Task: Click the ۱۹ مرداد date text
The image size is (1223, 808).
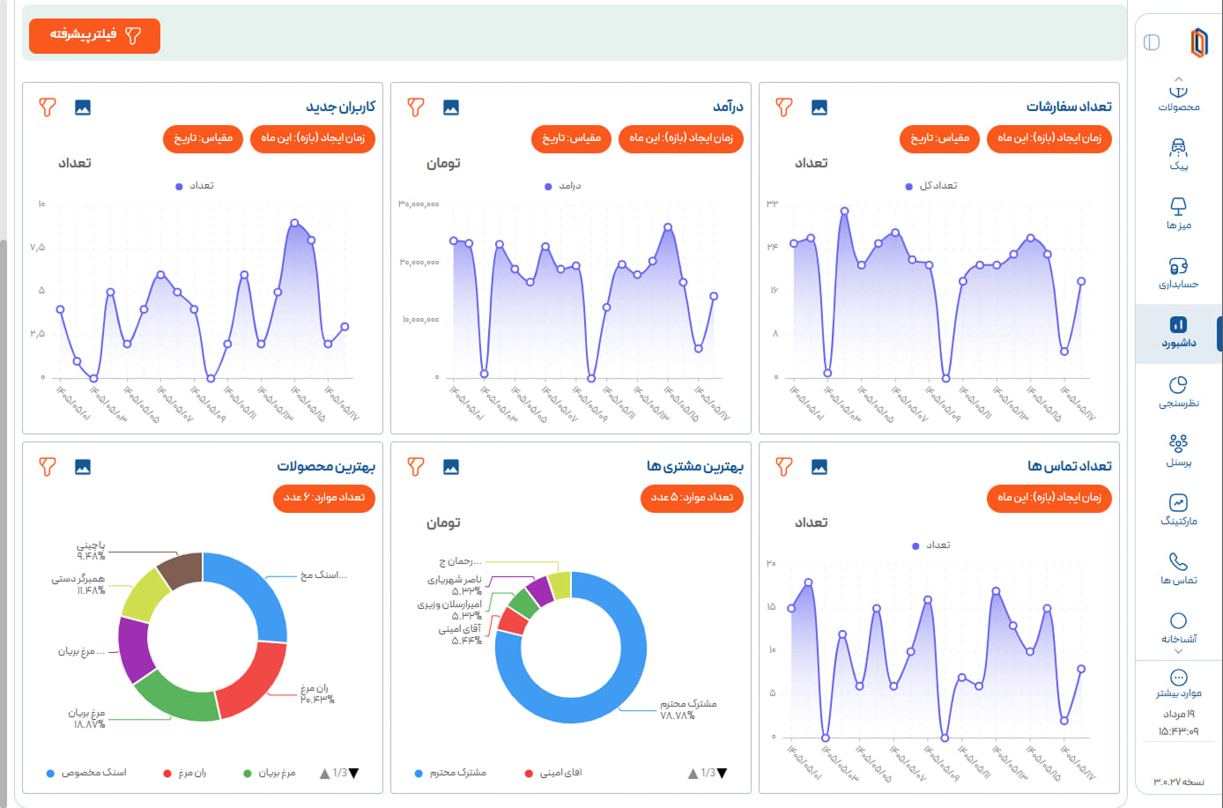Action: 1178,714
